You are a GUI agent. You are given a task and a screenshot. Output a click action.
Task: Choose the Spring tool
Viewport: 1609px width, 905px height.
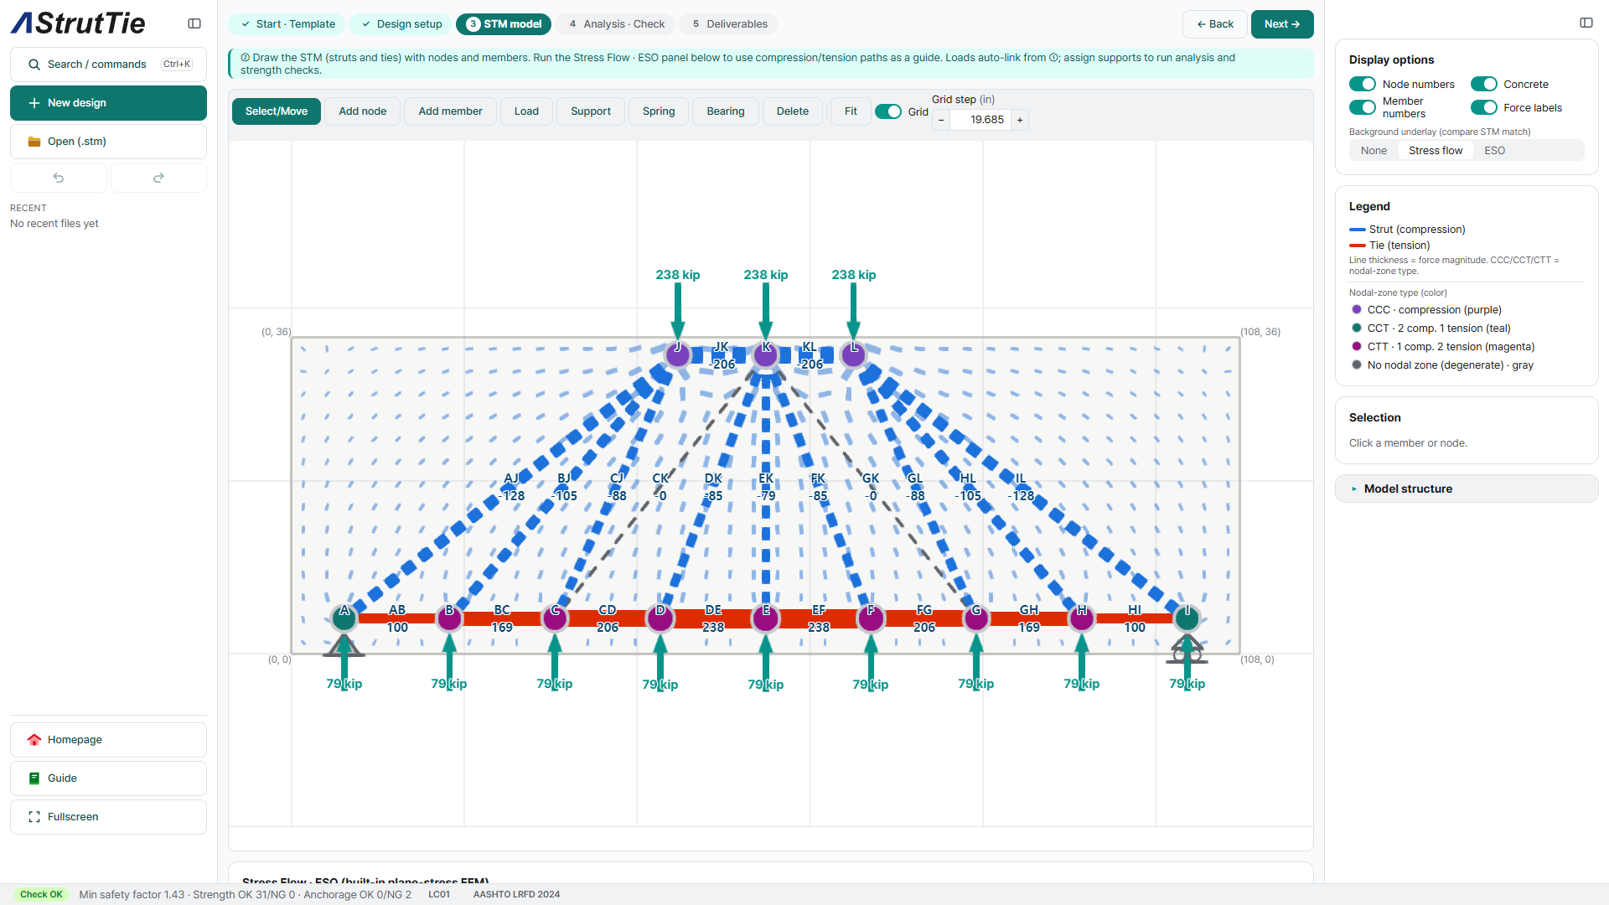[659, 111]
